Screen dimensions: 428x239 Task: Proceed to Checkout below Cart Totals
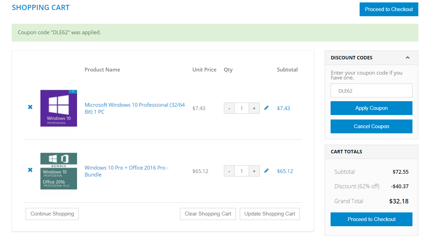[371, 219]
